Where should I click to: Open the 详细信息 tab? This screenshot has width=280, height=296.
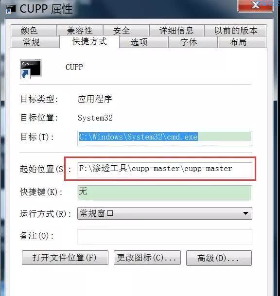click(176, 30)
